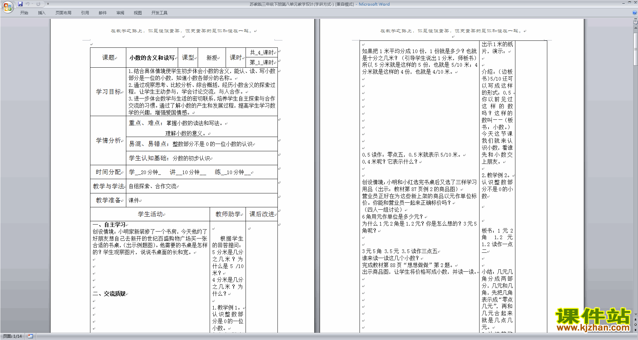638x340 pixels.
Task: Go to the 邮件 tab
Action: 103,13
